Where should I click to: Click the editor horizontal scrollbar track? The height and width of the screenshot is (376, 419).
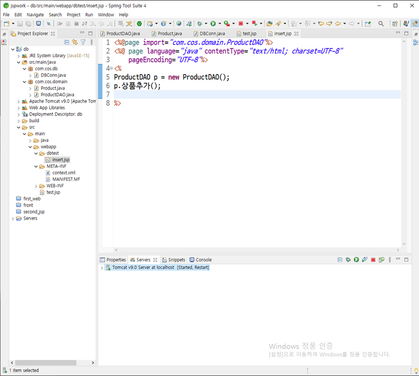click(x=257, y=250)
